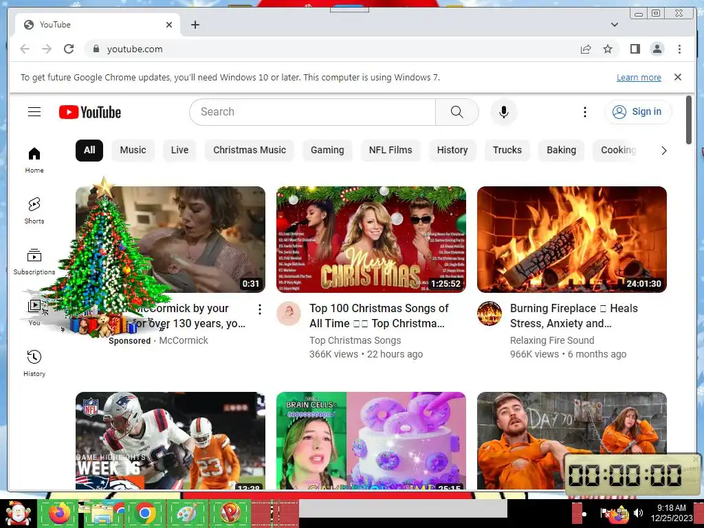
Task: Select the Trucks filter chip
Action: tap(507, 150)
